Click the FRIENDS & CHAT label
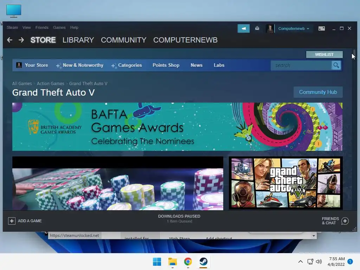 pos(330,221)
